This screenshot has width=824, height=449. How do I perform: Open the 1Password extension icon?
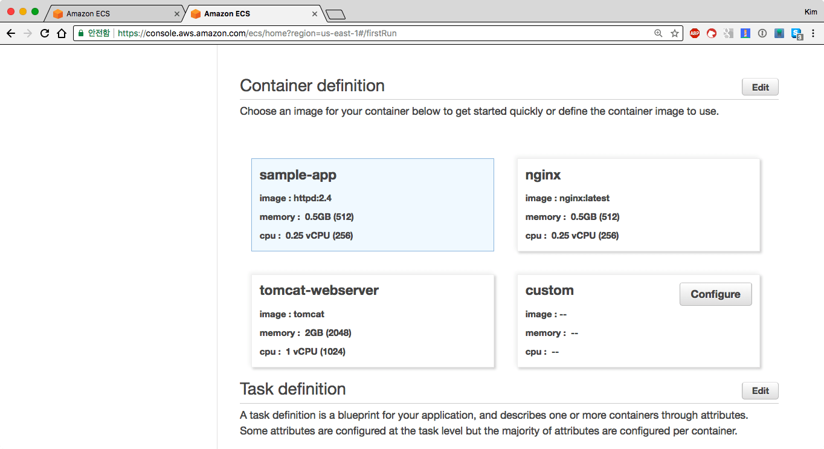point(762,33)
